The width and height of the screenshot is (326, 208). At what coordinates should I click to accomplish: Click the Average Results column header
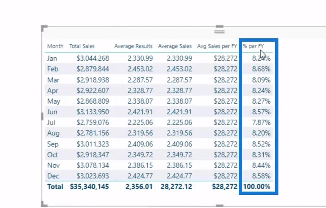pyautogui.click(x=133, y=46)
